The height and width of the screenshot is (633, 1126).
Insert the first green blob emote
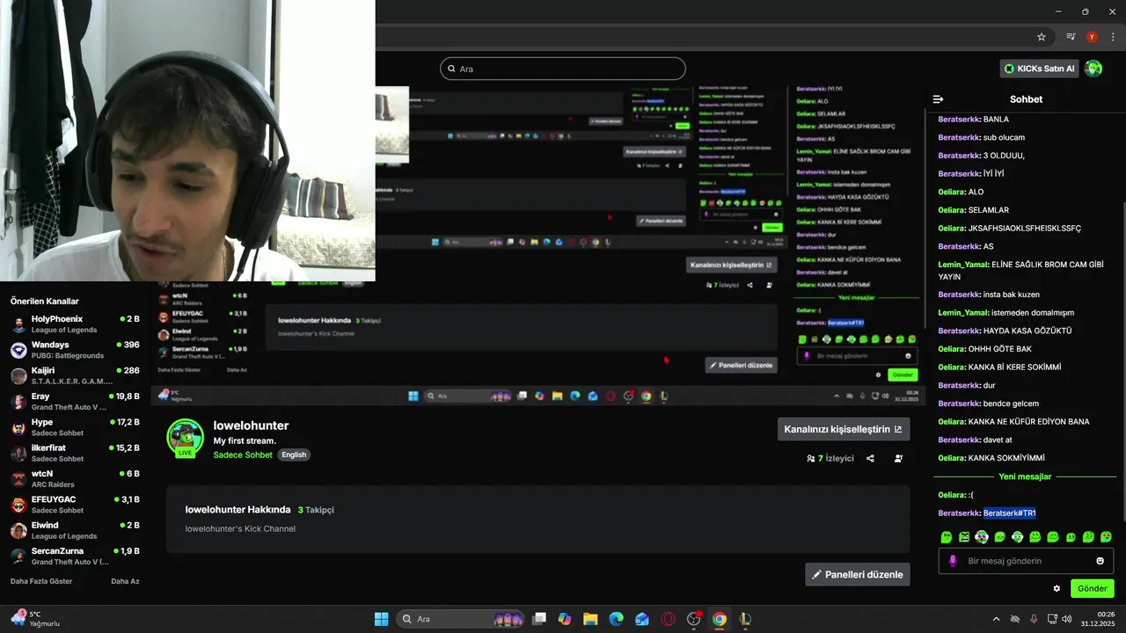tap(947, 536)
